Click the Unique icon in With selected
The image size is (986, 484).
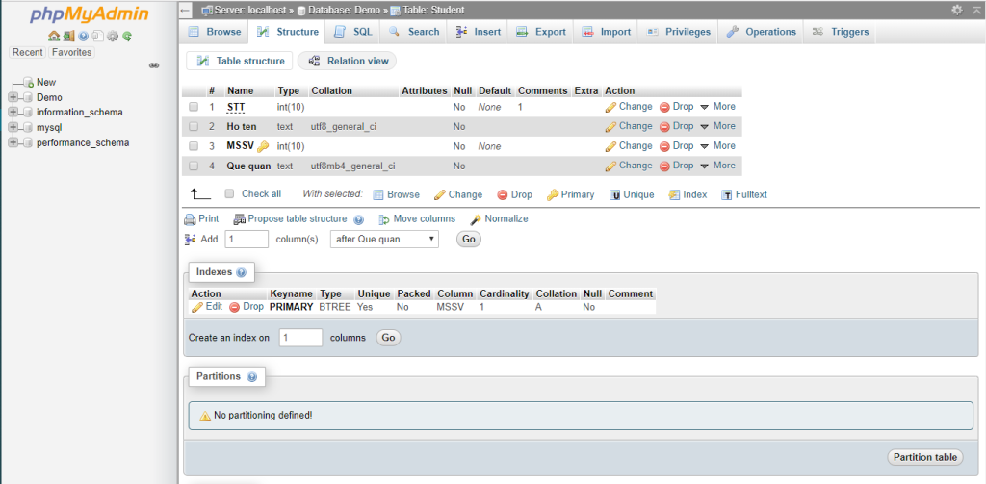[615, 195]
